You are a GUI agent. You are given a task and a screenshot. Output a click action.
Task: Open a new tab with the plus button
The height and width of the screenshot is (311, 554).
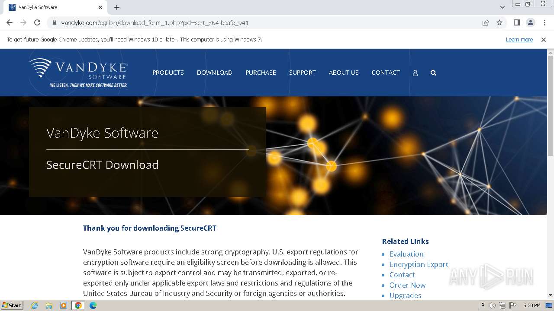pos(117,7)
